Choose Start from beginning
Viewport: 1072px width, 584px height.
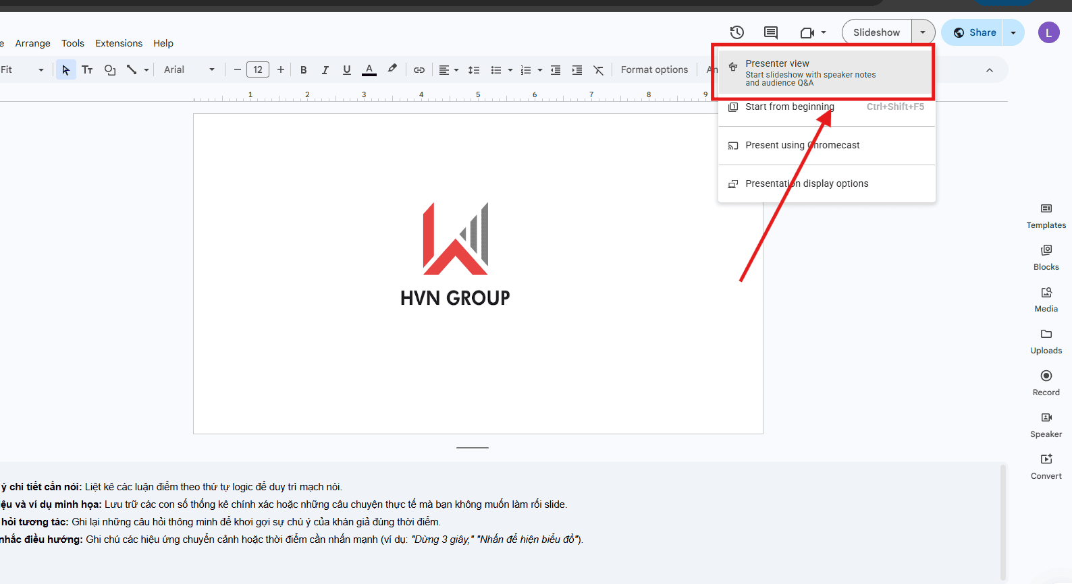(x=826, y=107)
